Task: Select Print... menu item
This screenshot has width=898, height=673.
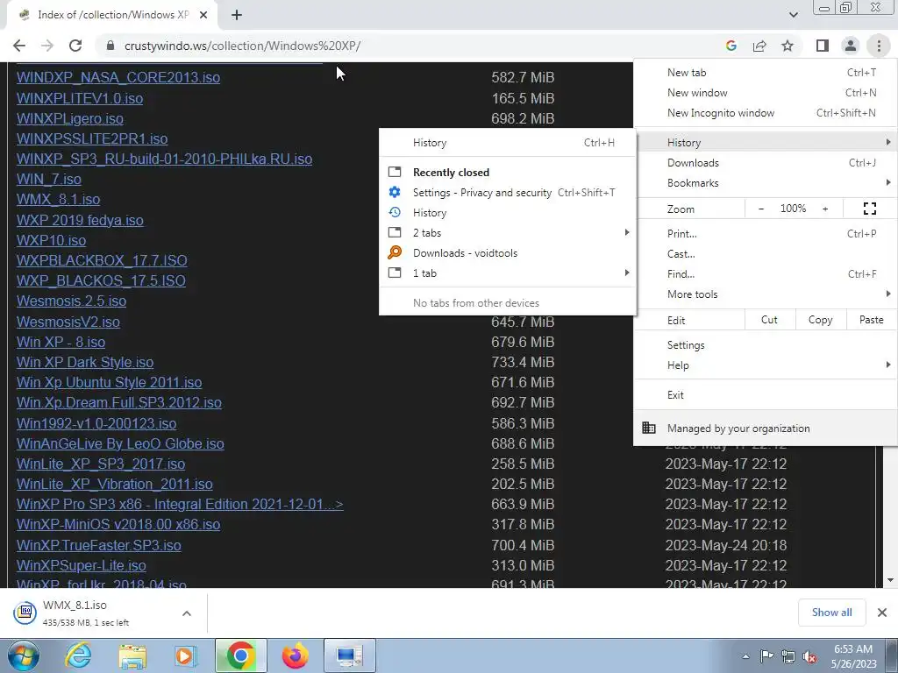Action: click(x=765, y=233)
